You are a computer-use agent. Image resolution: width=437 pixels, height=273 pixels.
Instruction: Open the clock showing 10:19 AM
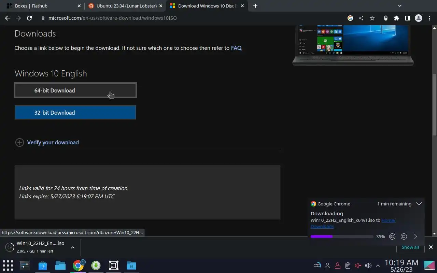pos(401,265)
